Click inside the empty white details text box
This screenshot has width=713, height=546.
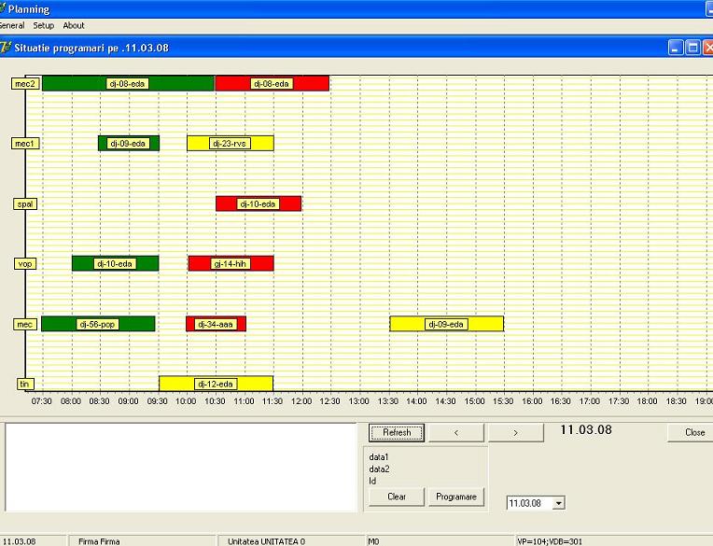[182, 467]
